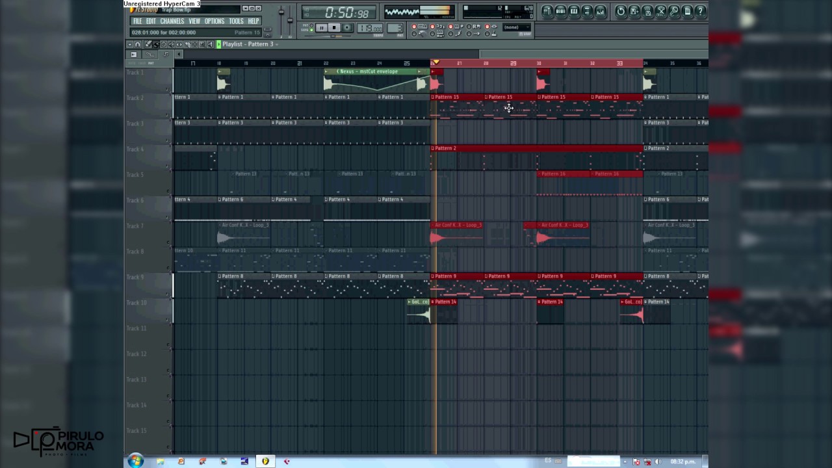Click the one-click recording microphone icon
Image resolution: width=832 pixels, height=468 pixels.
point(674,11)
